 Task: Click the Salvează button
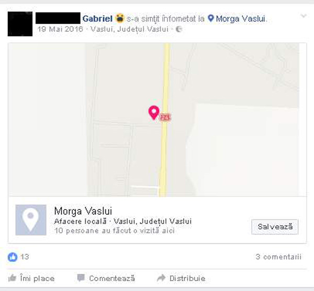(275, 227)
